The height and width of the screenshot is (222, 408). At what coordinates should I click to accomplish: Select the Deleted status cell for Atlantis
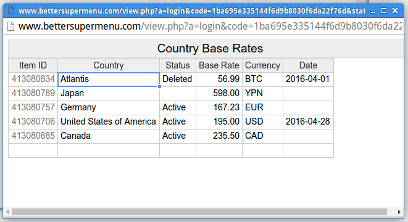pos(178,79)
